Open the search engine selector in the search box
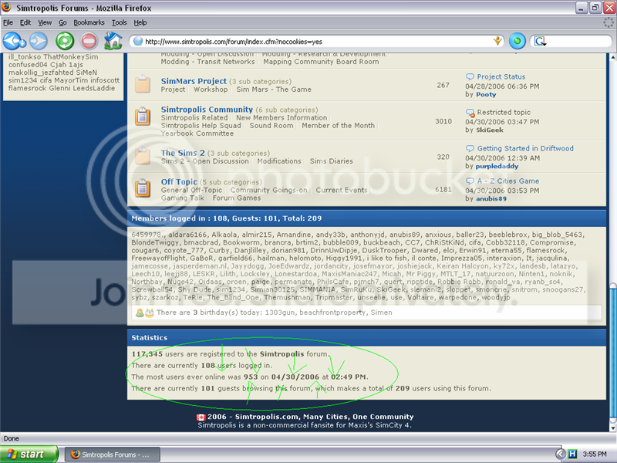This screenshot has width=617, height=463. (x=541, y=41)
